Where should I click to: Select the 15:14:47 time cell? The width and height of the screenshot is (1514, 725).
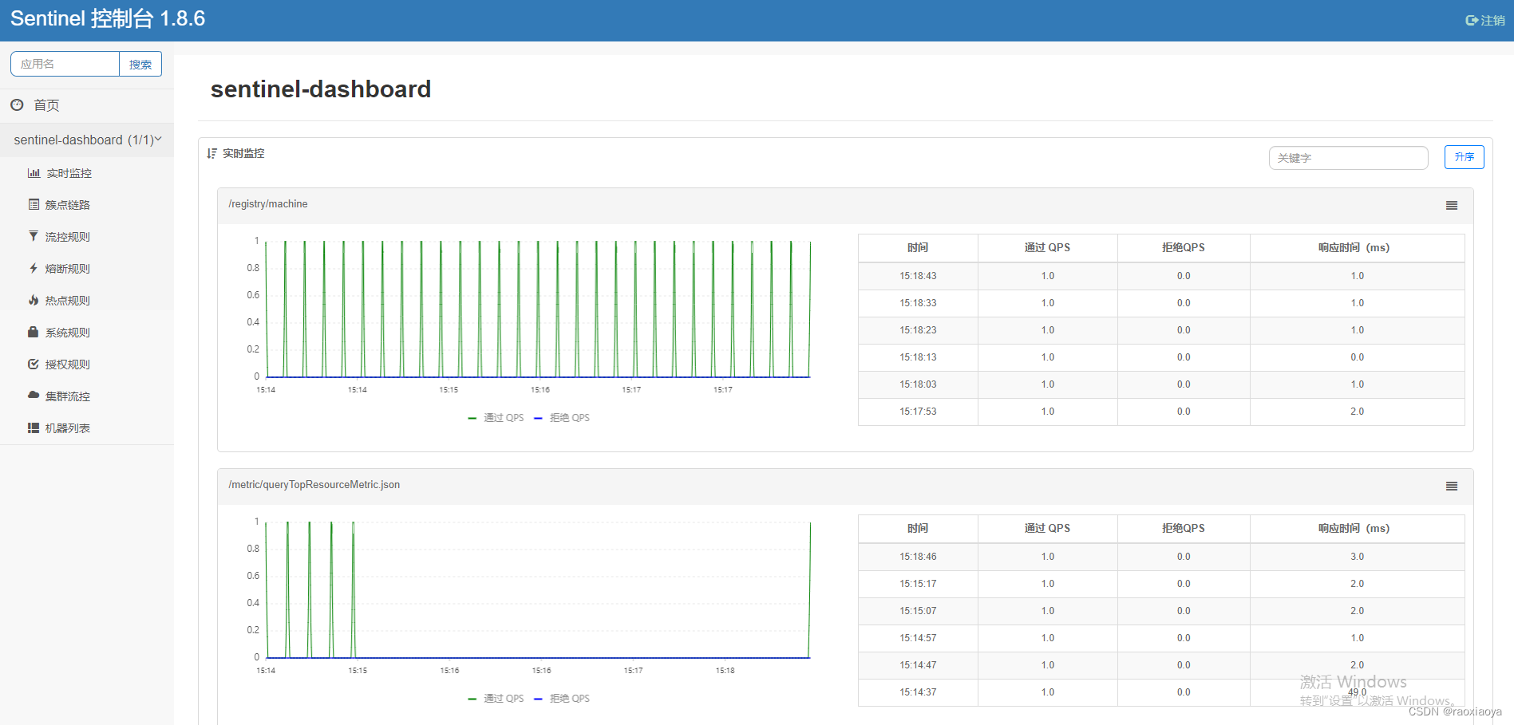click(918, 665)
